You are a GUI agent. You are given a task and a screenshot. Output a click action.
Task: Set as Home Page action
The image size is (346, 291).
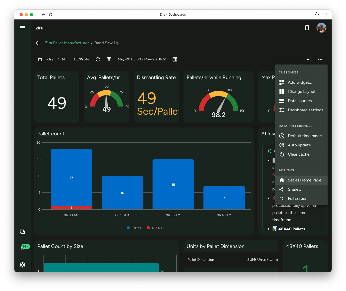pyautogui.click(x=301, y=180)
